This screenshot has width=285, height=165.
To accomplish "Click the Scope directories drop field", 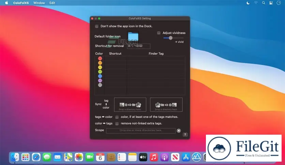I will (x=141, y=131).
